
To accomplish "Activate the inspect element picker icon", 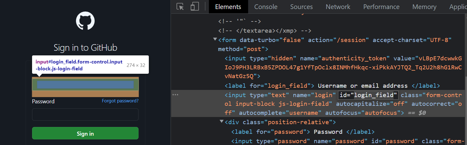I will click(x=180, y=7).
